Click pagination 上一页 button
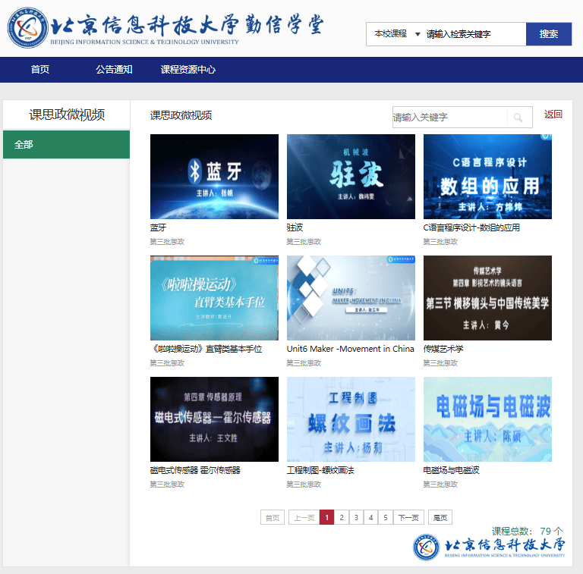 point(304,518)
